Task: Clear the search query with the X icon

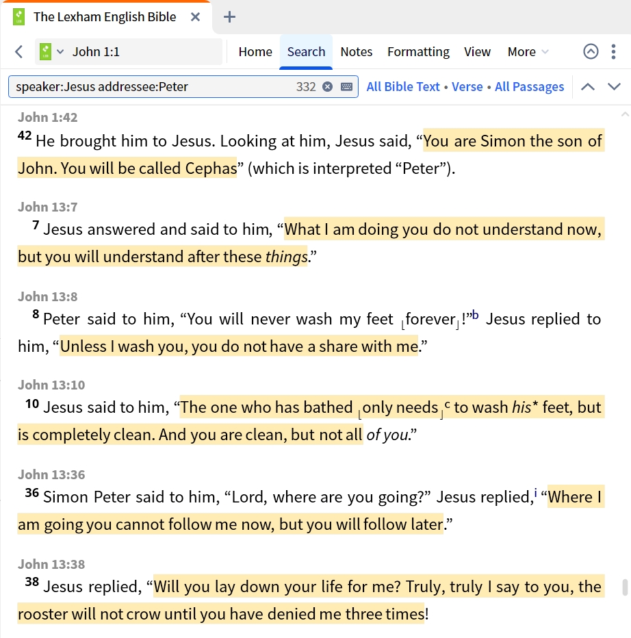Action: 327,87
